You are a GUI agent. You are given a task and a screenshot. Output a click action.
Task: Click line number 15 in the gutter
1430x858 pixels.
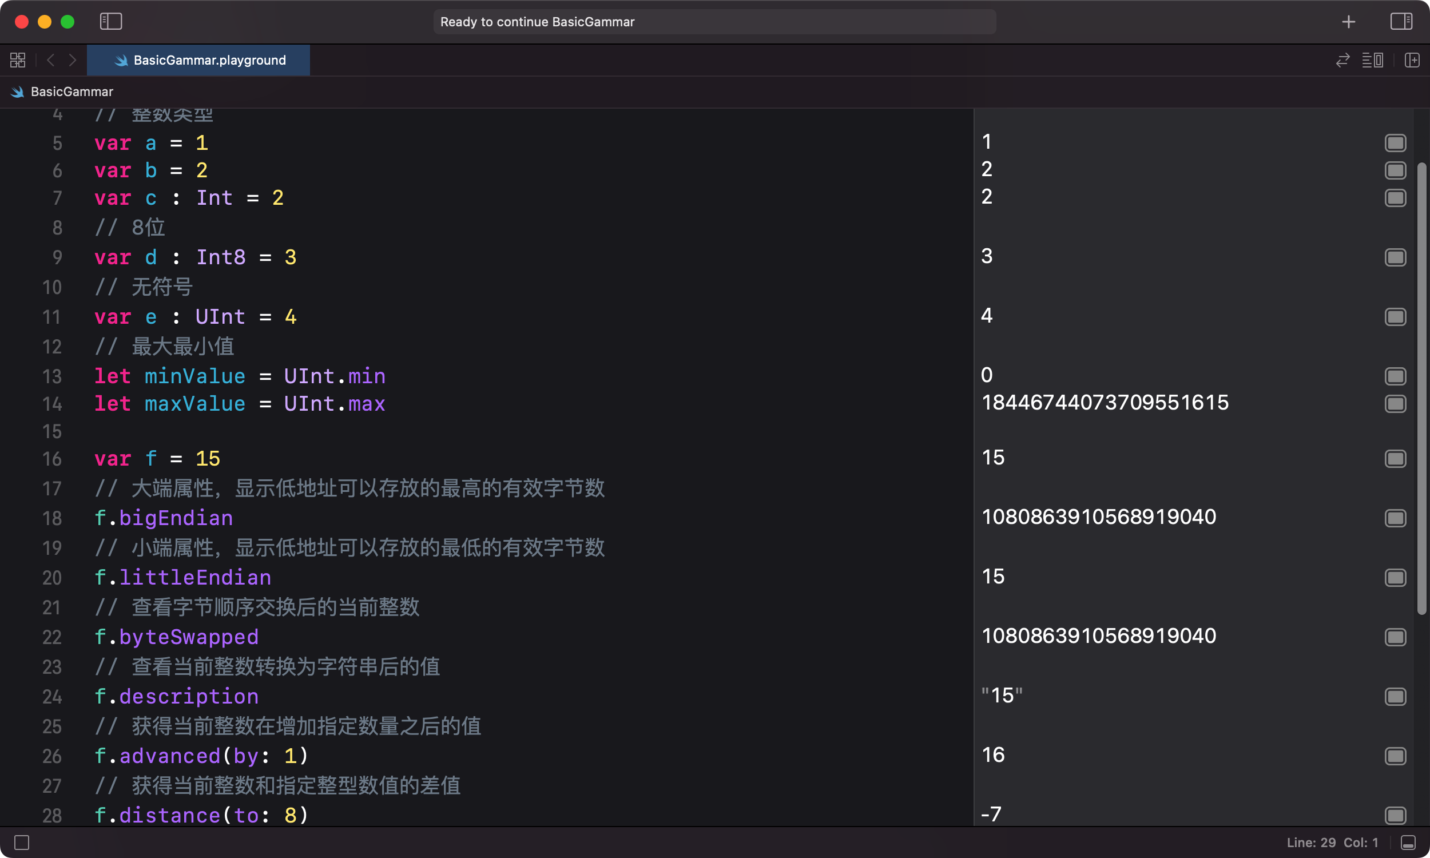pyautogui.click(x=52, y=431)
